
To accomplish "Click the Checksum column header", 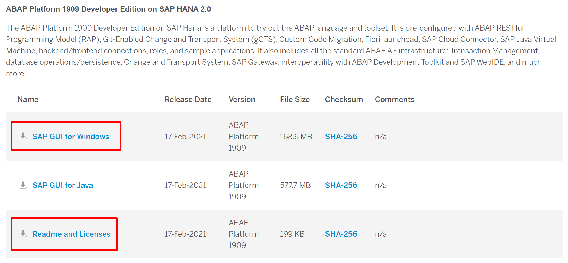I will point(344,100).
